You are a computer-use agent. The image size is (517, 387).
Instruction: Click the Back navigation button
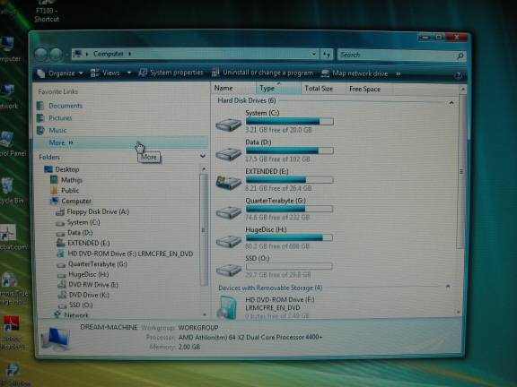[x=41, y=55]
